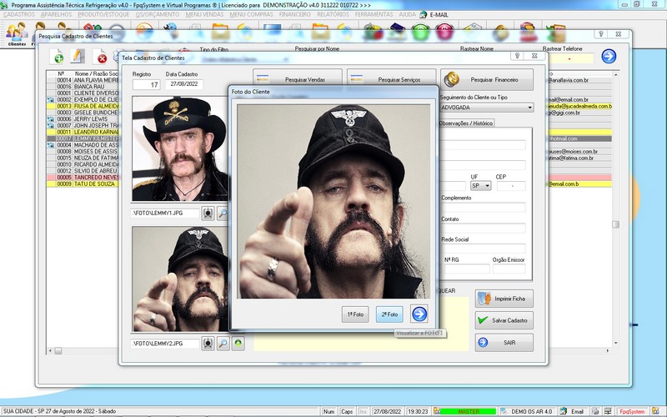This screenshot has height=417, width=667.
Task: Open the Financeiro menu
Action: tap(294, 15)
